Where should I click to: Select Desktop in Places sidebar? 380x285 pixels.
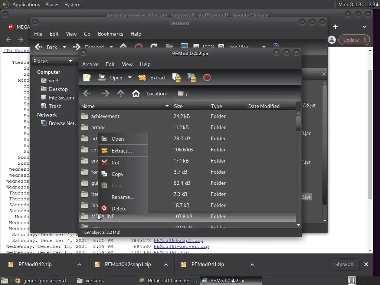pos(54,89)
